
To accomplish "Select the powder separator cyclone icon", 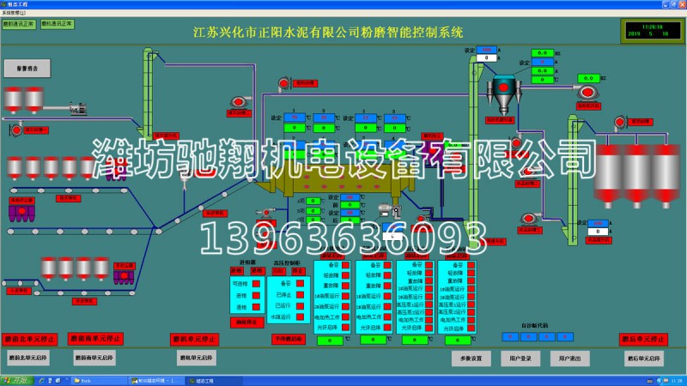I will click(504, 95).
